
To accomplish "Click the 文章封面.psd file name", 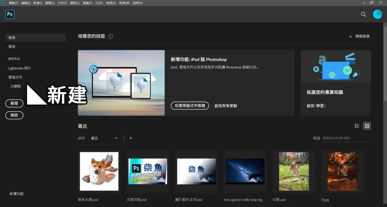I will [136, 199].
